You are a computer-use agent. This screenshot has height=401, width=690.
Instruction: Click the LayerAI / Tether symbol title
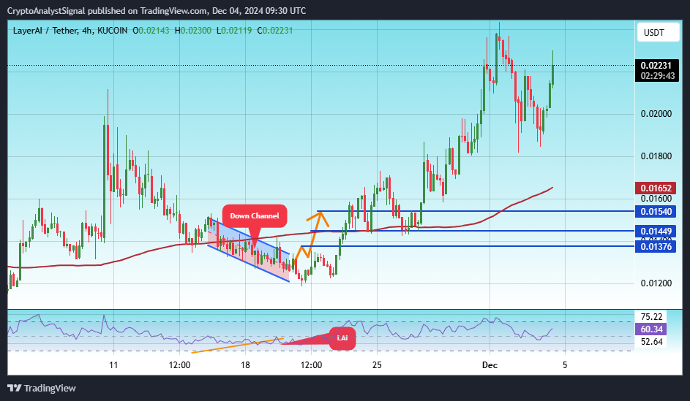45,31
